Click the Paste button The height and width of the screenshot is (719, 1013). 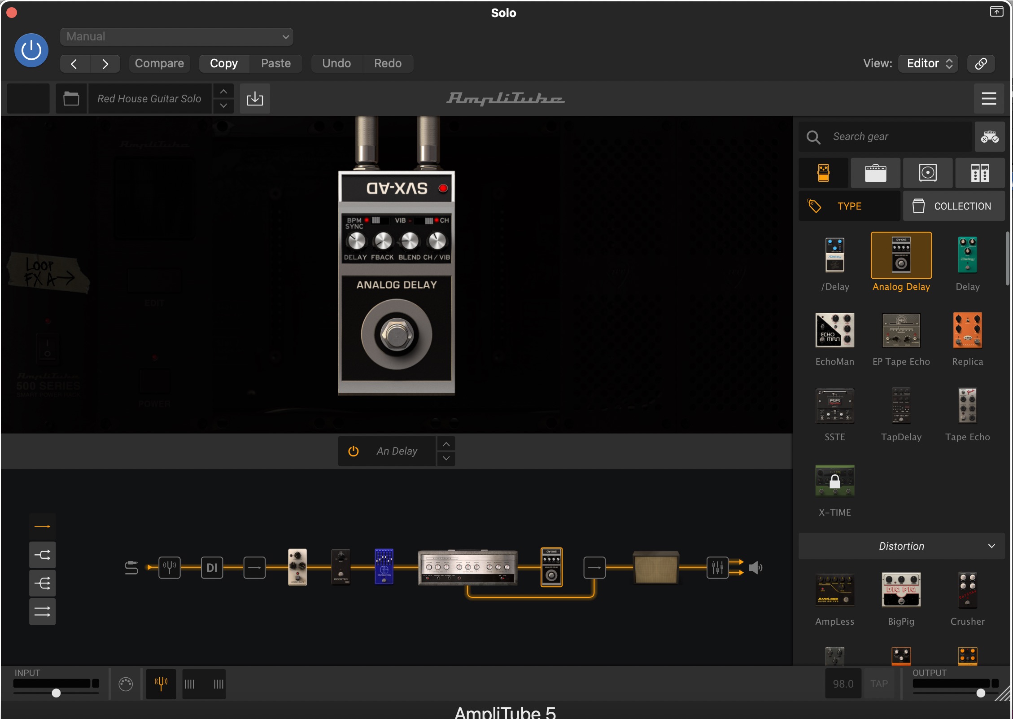tap(276, 64)
